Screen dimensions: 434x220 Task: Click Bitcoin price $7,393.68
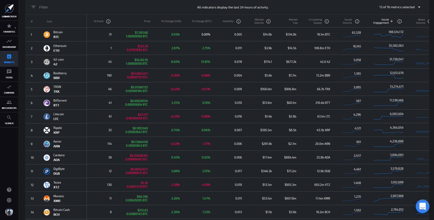click(x=141, y=33)
